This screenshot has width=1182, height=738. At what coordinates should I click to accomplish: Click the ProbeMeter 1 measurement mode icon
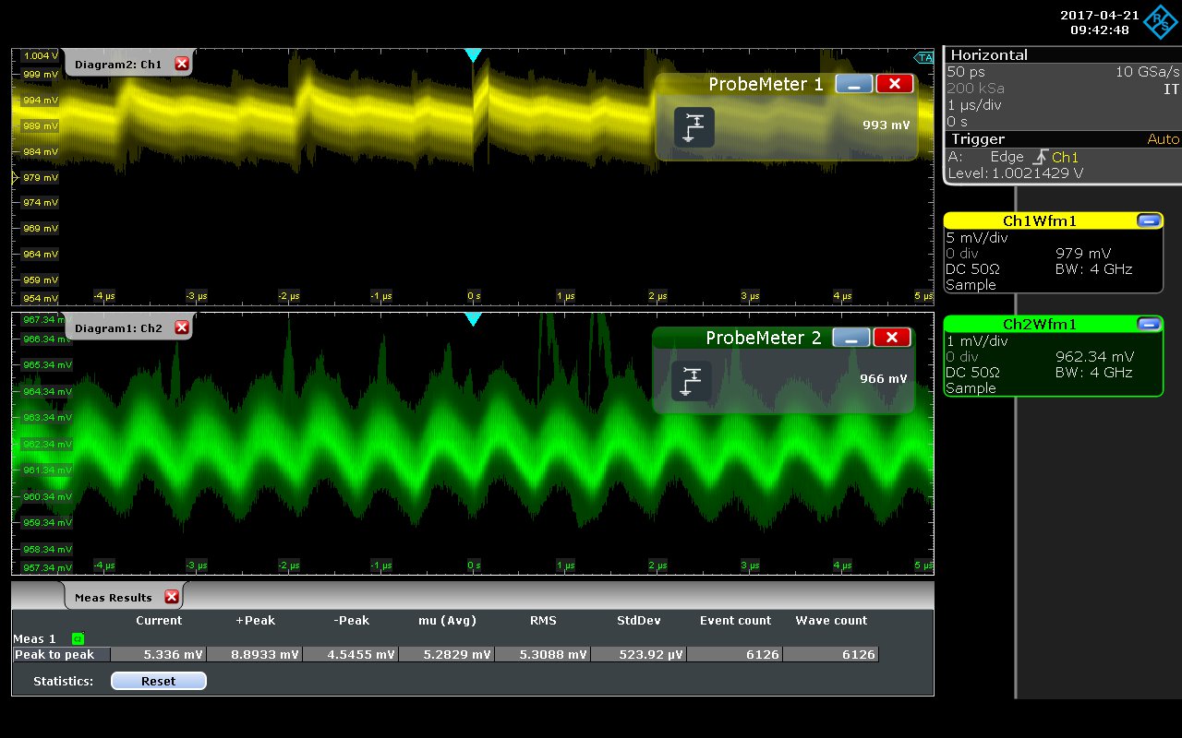pos(694,127)
